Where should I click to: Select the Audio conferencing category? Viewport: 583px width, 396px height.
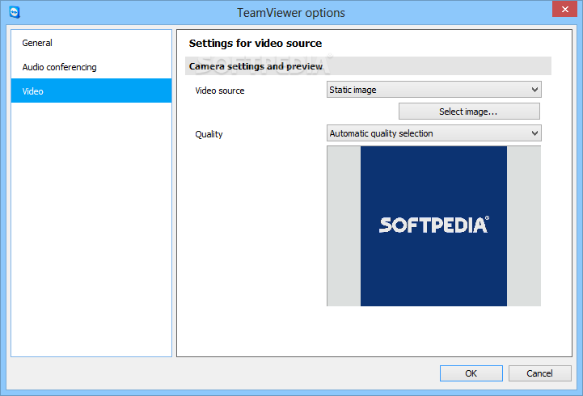pyautogui.click(x=91, y=67)
